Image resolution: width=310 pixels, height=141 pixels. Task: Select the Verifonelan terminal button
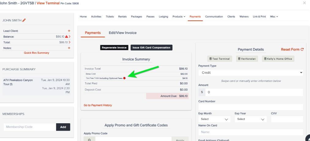[247, 59]
